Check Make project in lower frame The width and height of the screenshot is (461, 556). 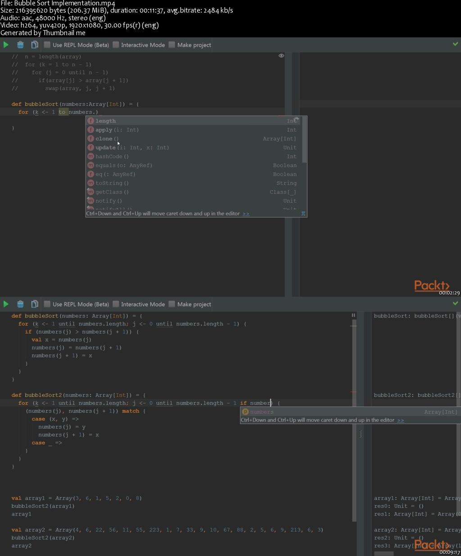(190, 304)
